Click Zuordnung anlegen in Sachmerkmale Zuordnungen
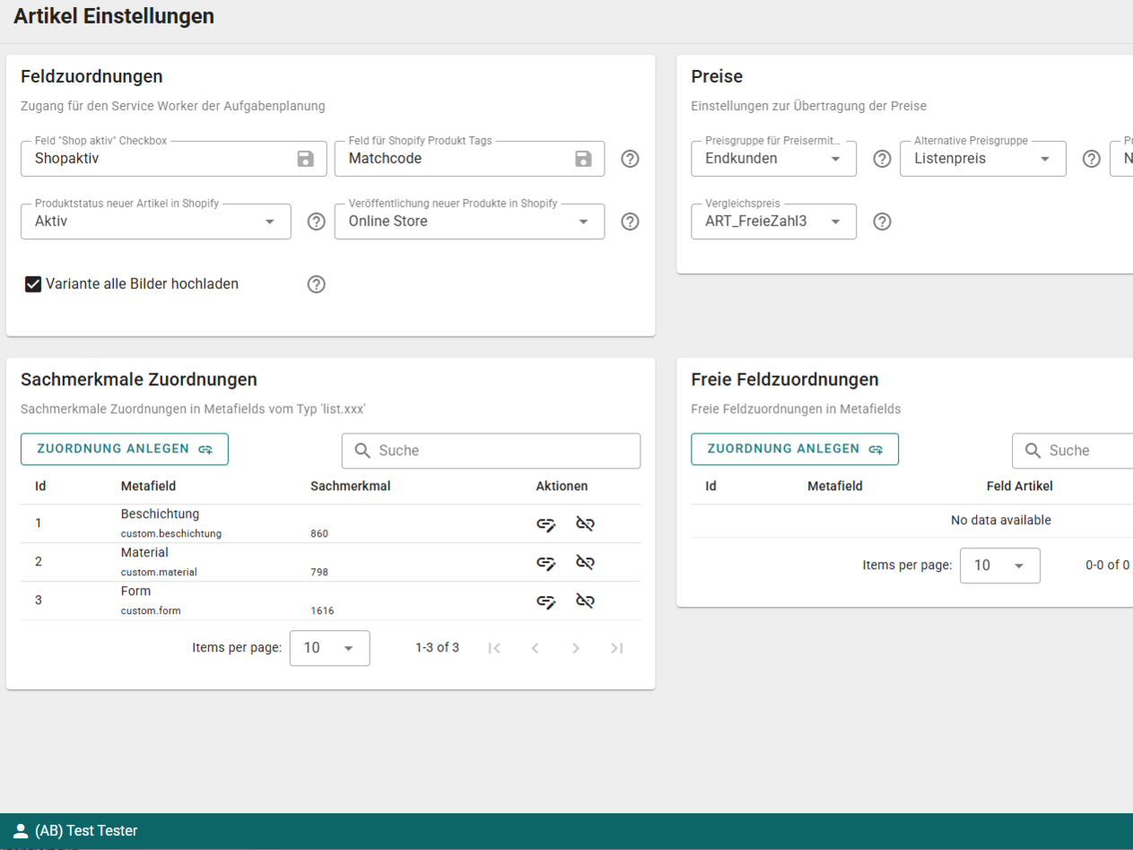1133x850 pixels. pyautogui.click(x=125, y=449)
